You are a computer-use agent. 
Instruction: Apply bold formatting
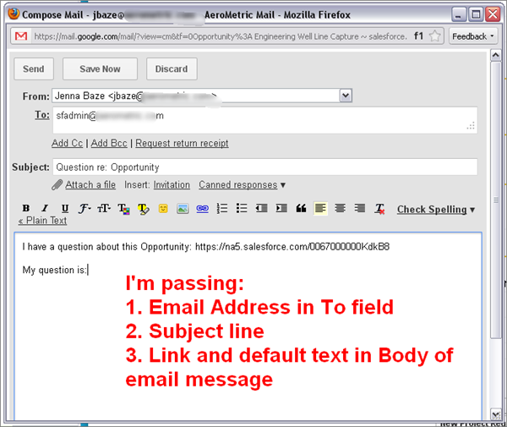pyautogui.click(x=26, y=209)
